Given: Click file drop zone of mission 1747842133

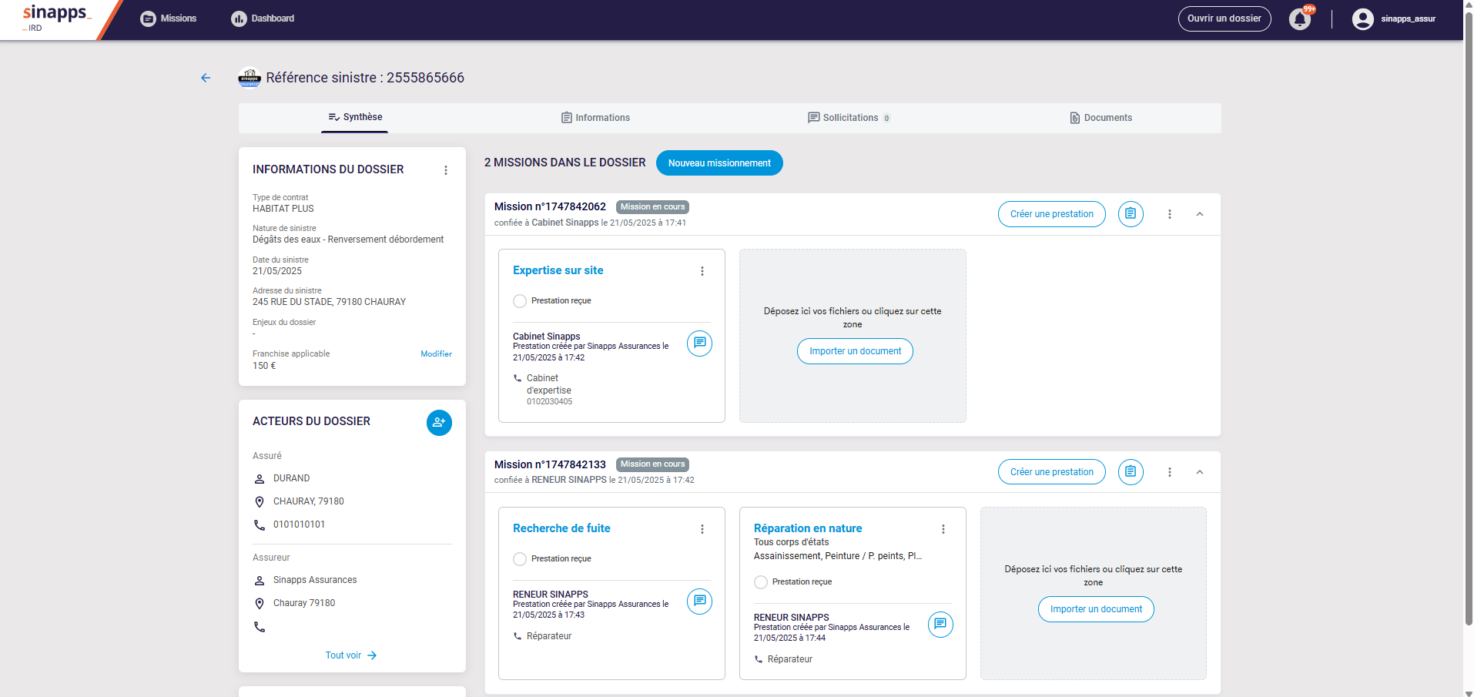Looking at the screenshot, I should click(x=1094, y=593).
